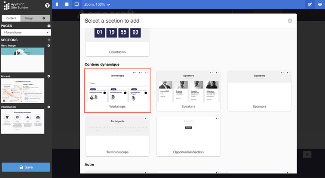Add a section with plus icon
Screen dimensions: 325x178
tap(49, 40)
